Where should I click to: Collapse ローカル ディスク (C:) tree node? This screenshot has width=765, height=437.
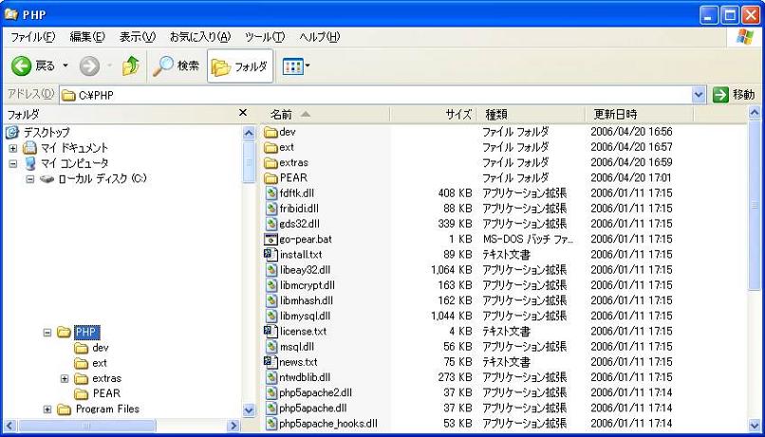click(x=30, y=179)
